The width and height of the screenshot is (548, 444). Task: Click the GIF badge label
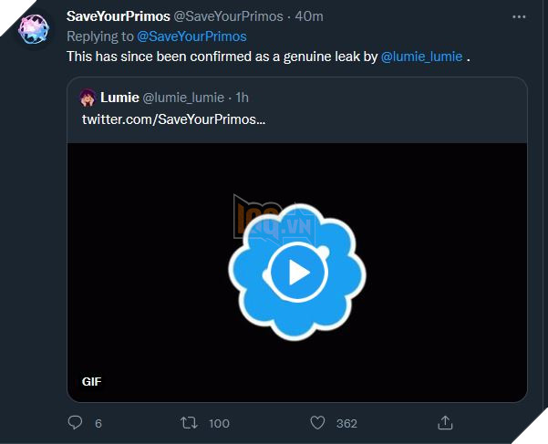click(92, 381)
